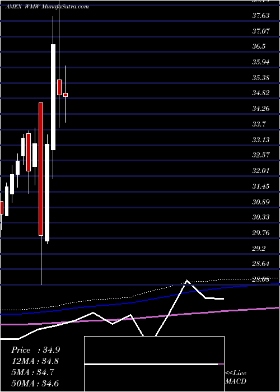Image resolution: width=280 pixels, height=392 pixels.
Task: Click the Price : 34.9 readout
Action: 35,350
